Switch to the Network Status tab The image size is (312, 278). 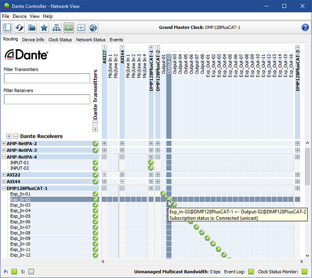(91, 39)
